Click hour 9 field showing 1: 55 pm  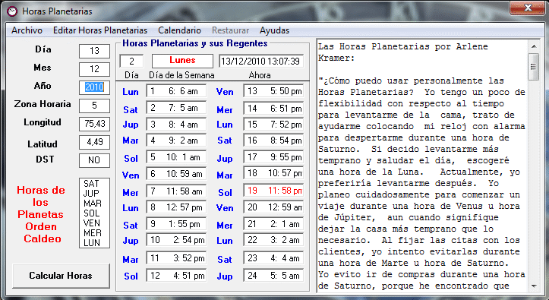pos(176,224)
